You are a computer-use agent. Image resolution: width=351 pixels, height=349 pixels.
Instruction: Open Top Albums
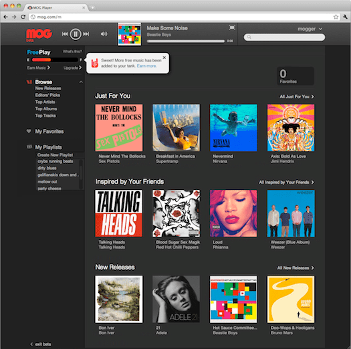coord(46,109)
